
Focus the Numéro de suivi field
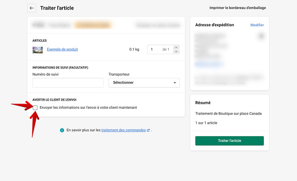[x=68, y=83]
